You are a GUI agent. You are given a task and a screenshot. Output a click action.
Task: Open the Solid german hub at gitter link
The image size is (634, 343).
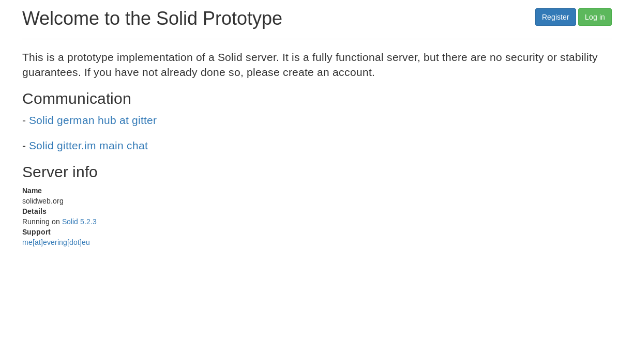pyautogui.click(x=93, y=120)
